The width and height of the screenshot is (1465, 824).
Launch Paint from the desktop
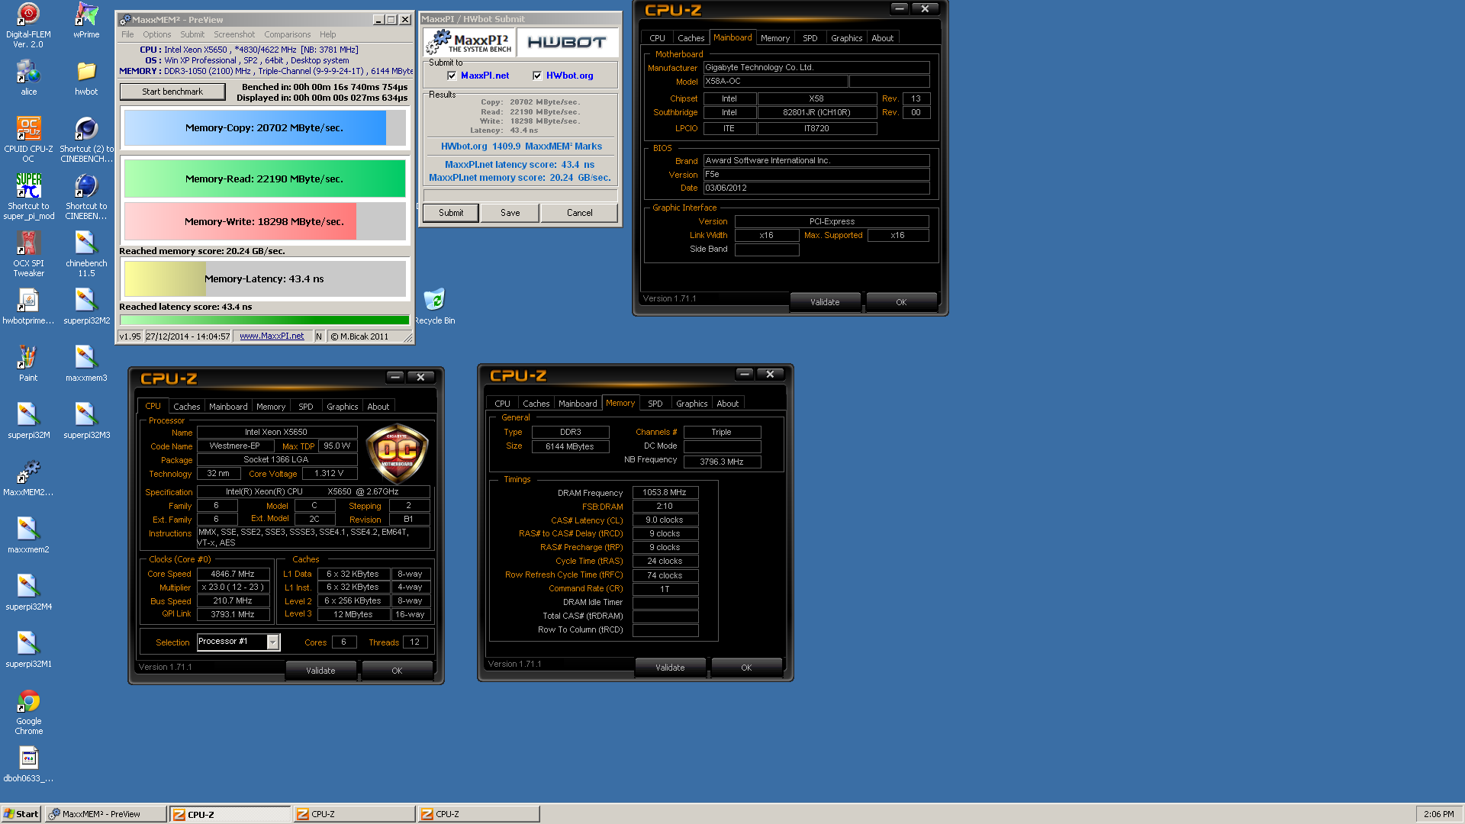(28, 363)
